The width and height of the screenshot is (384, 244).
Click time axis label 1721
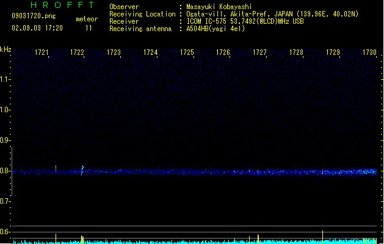42,52
